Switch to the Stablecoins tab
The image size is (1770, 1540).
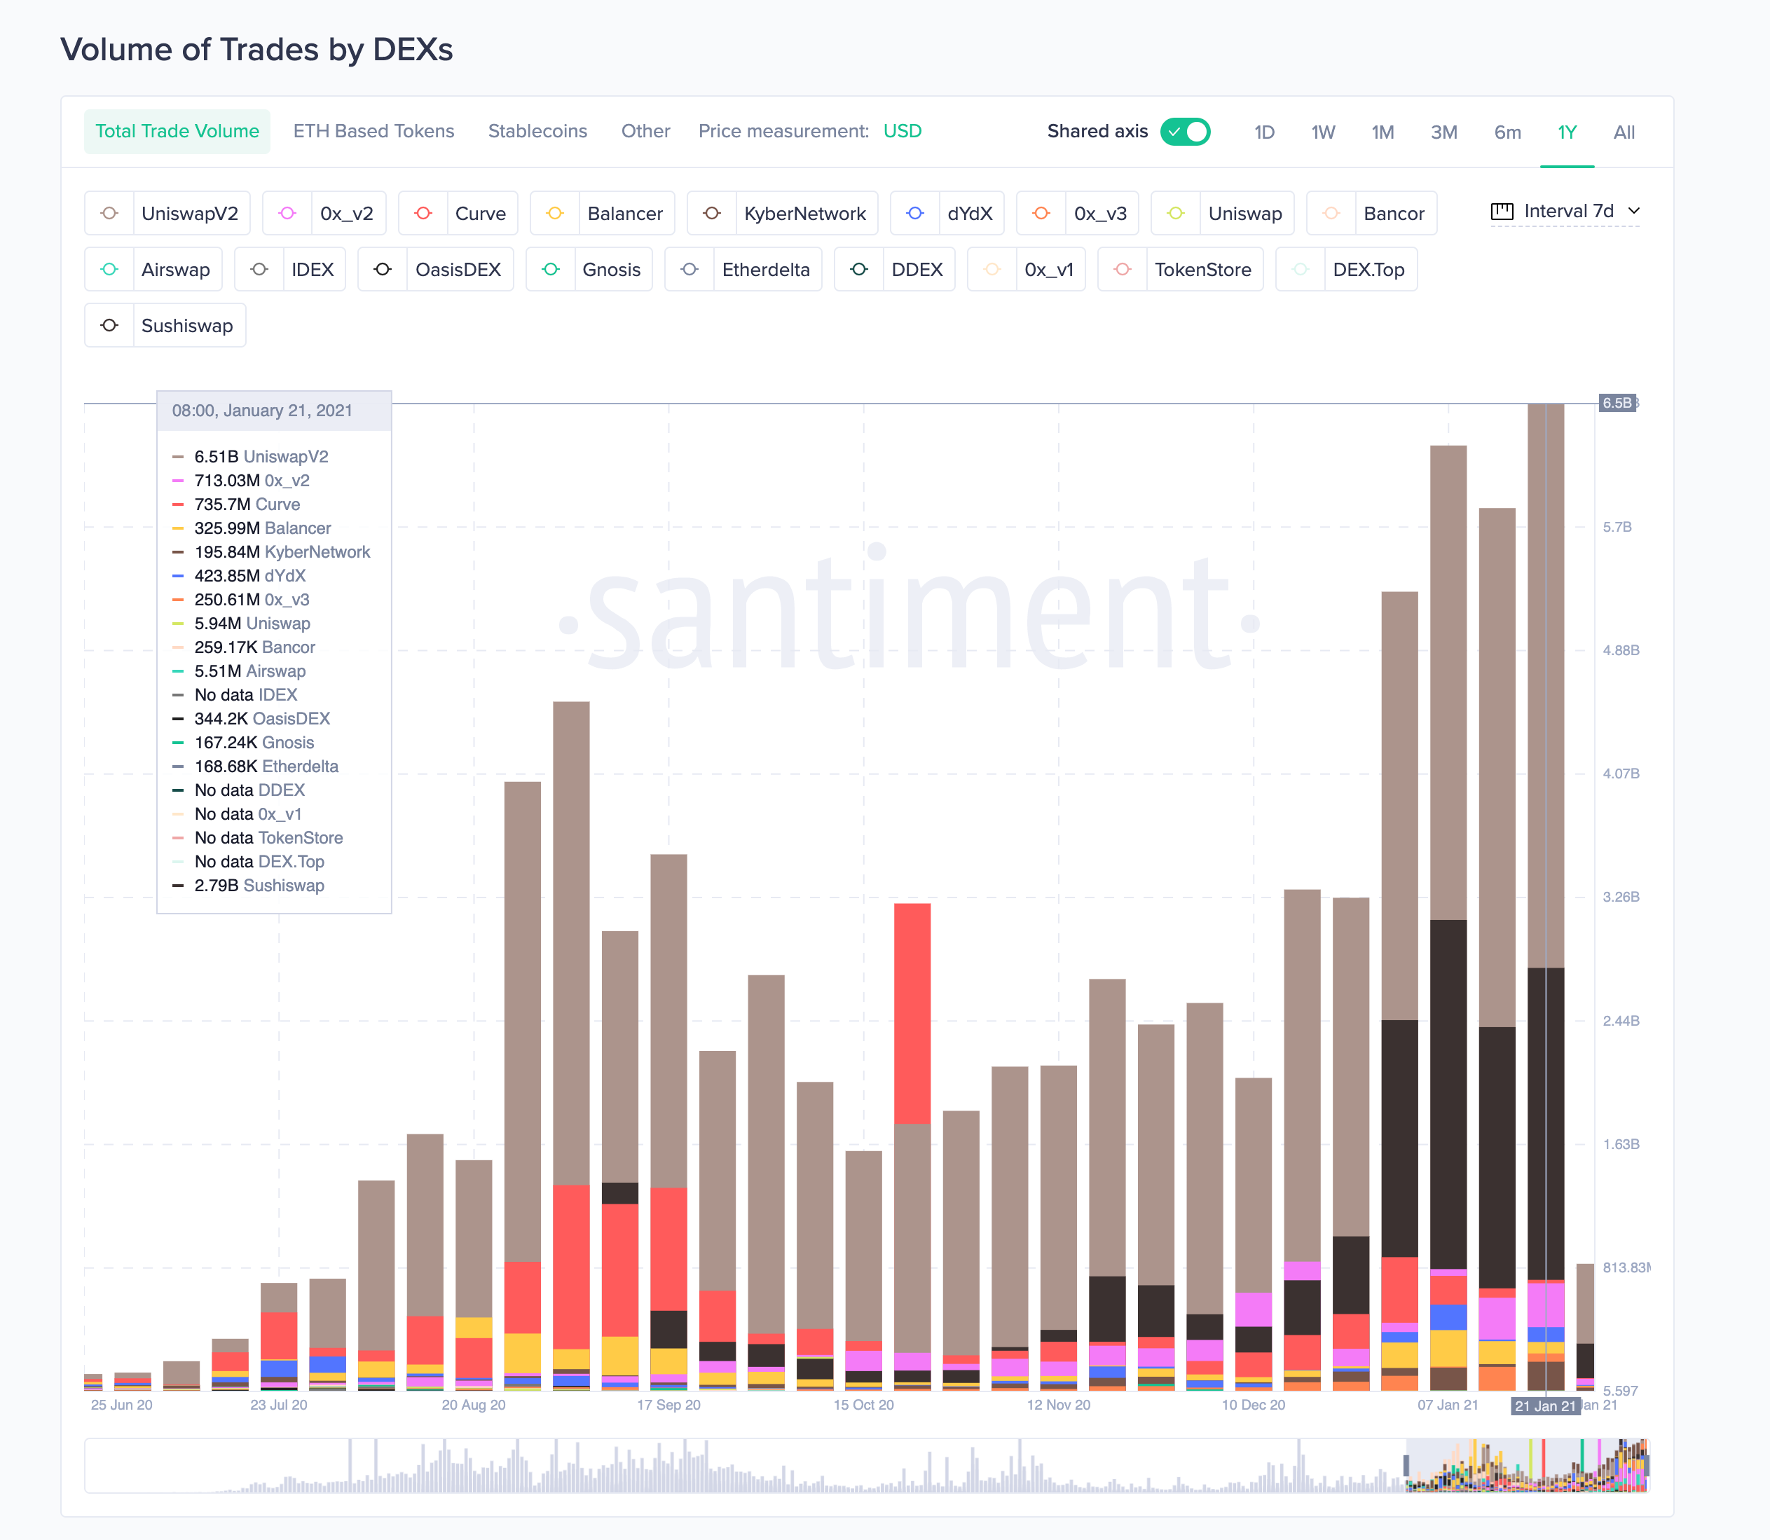[537, 132]
